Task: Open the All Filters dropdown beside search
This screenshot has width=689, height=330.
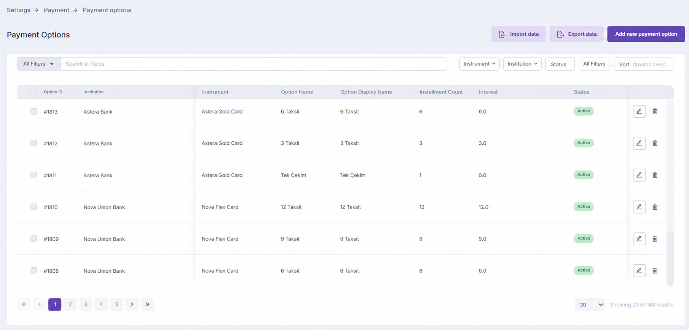Action: point(38,64)
